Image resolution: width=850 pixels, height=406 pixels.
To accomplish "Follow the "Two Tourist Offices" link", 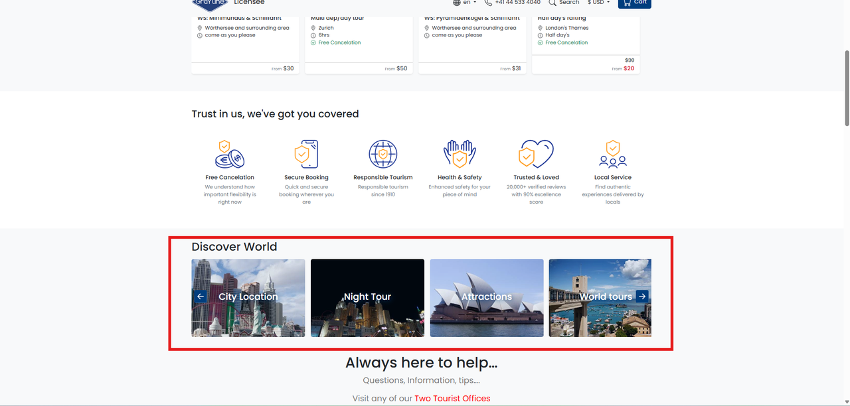I will 452,399.
